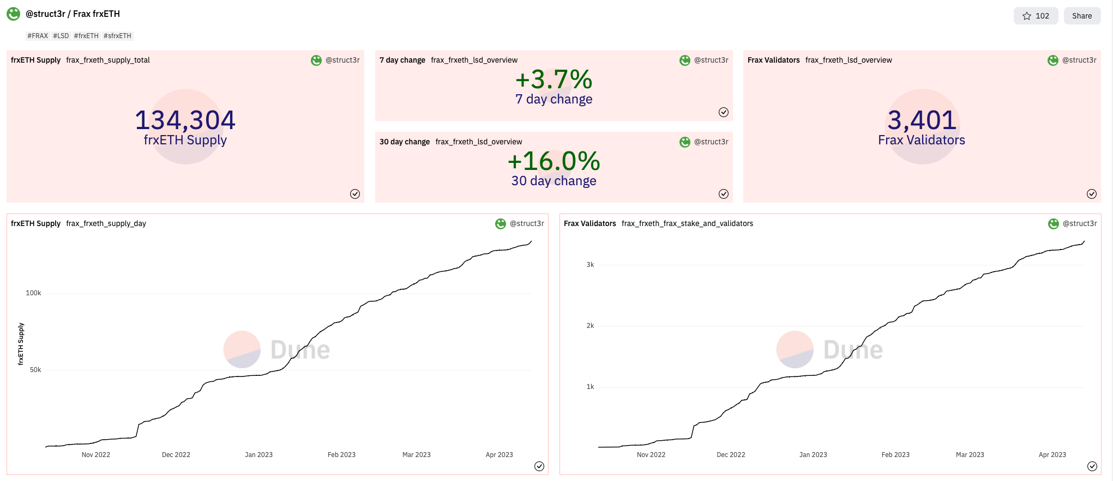Star this dashboard with the star icon
Image resolution: width=1113 pixels, height=481 pixels.
1027,16
